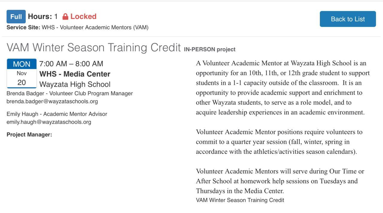Click the 7:00 AM – 8:00 AM time
The width and height of the screenshot is (383, 213).
click(x=71, y=64)
